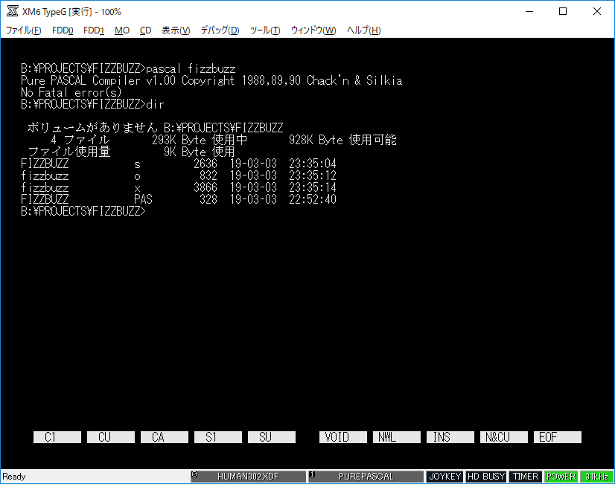
Task: Click the Pure PASCAL Compiler copyright line
Action: point(211,80)
